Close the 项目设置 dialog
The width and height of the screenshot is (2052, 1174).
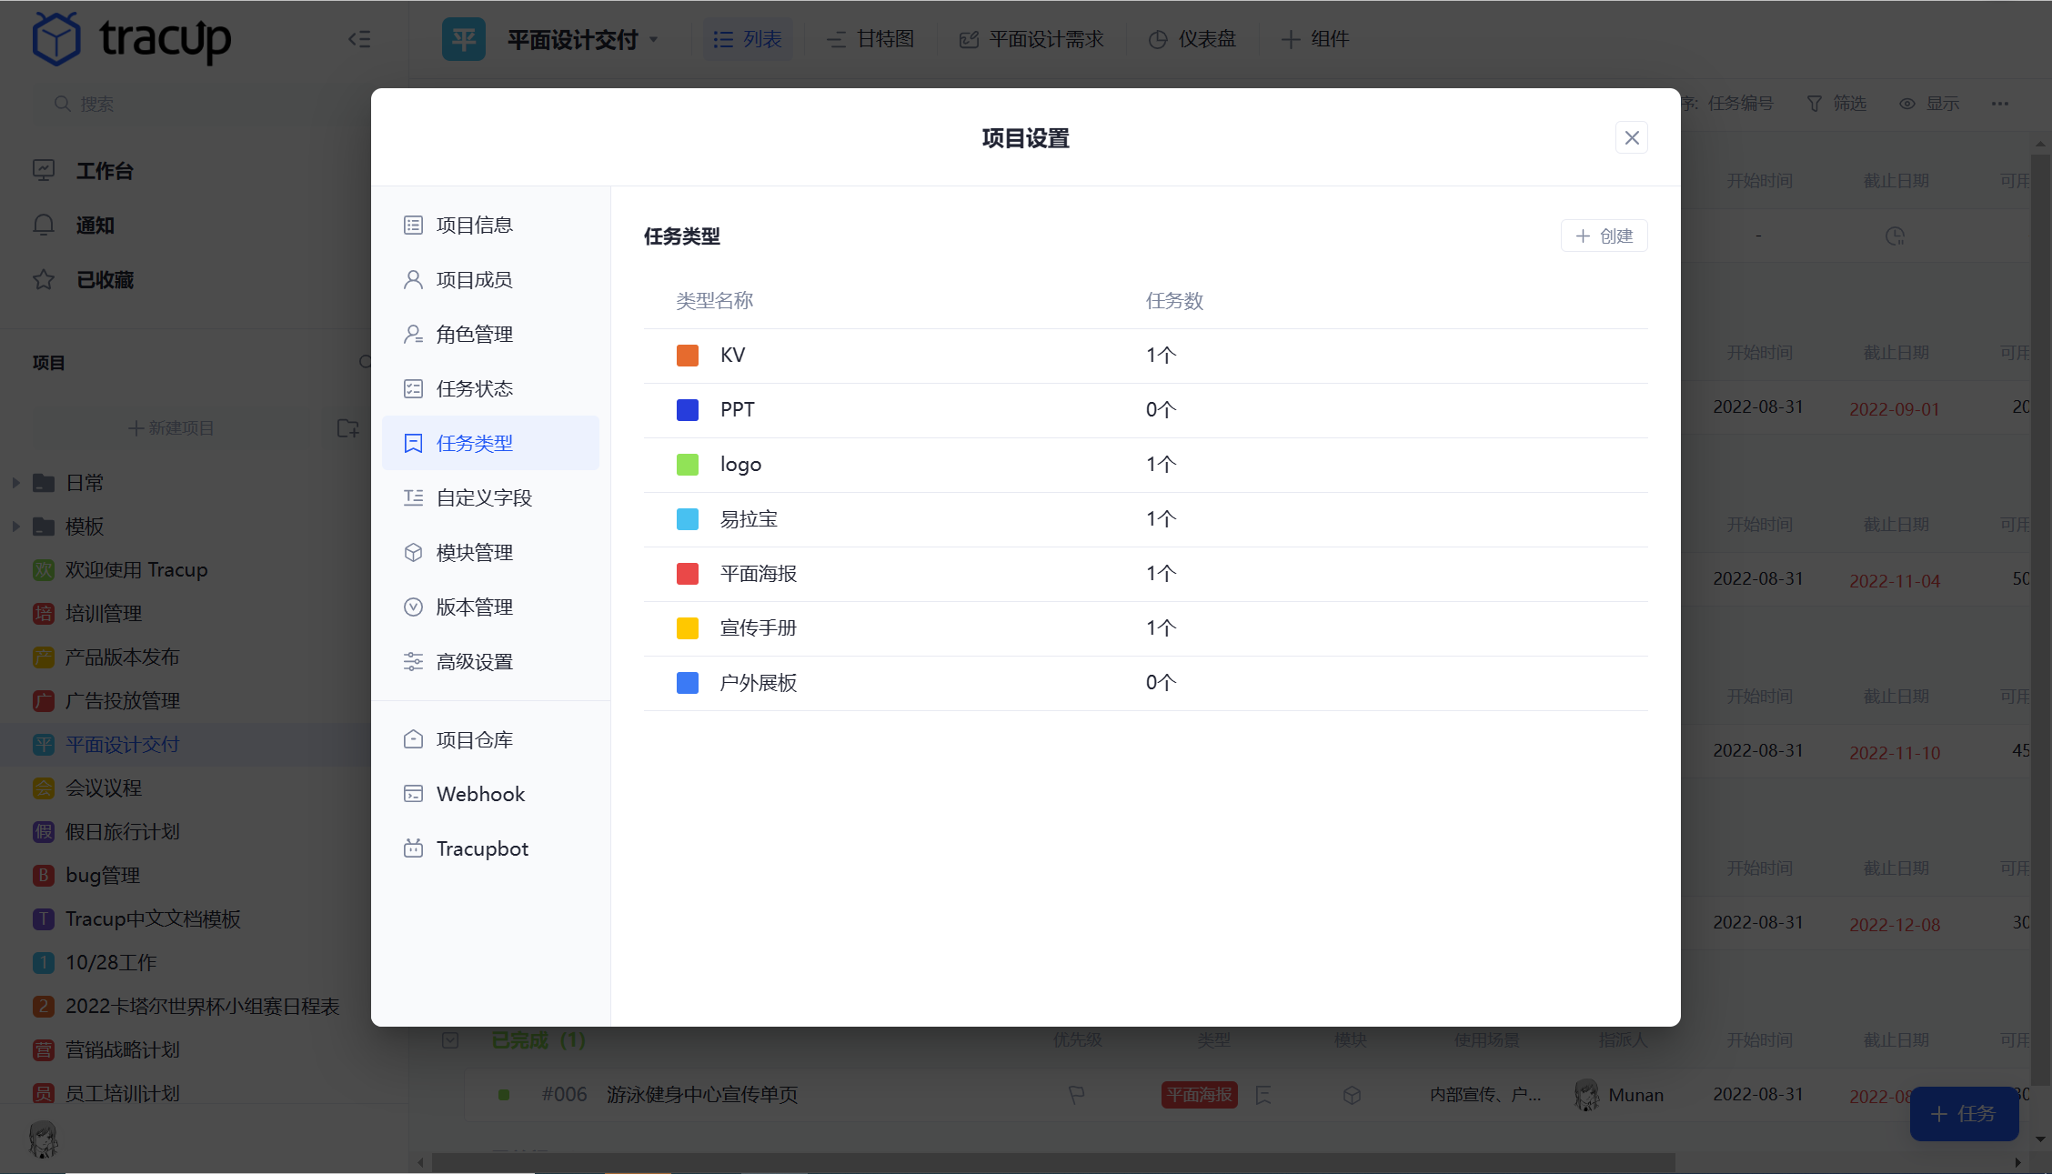pos(1631,137)
